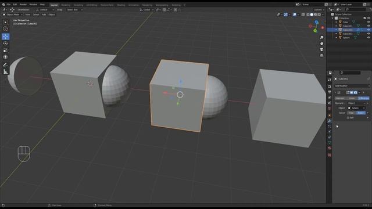Open the Modifiers properties tab (wrench)
The image size is (372, 209).
(330, 121)
